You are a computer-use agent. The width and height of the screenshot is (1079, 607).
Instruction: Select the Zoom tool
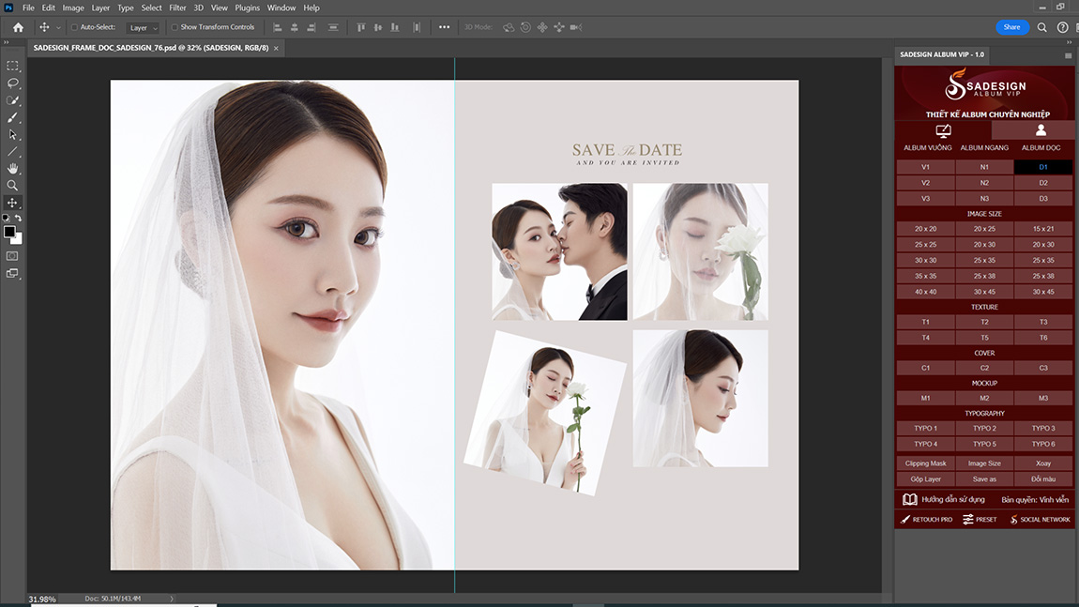pyautogui.click(x=12, y=185)
